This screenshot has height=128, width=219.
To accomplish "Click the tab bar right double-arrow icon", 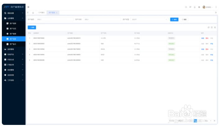I will (216, 12).
